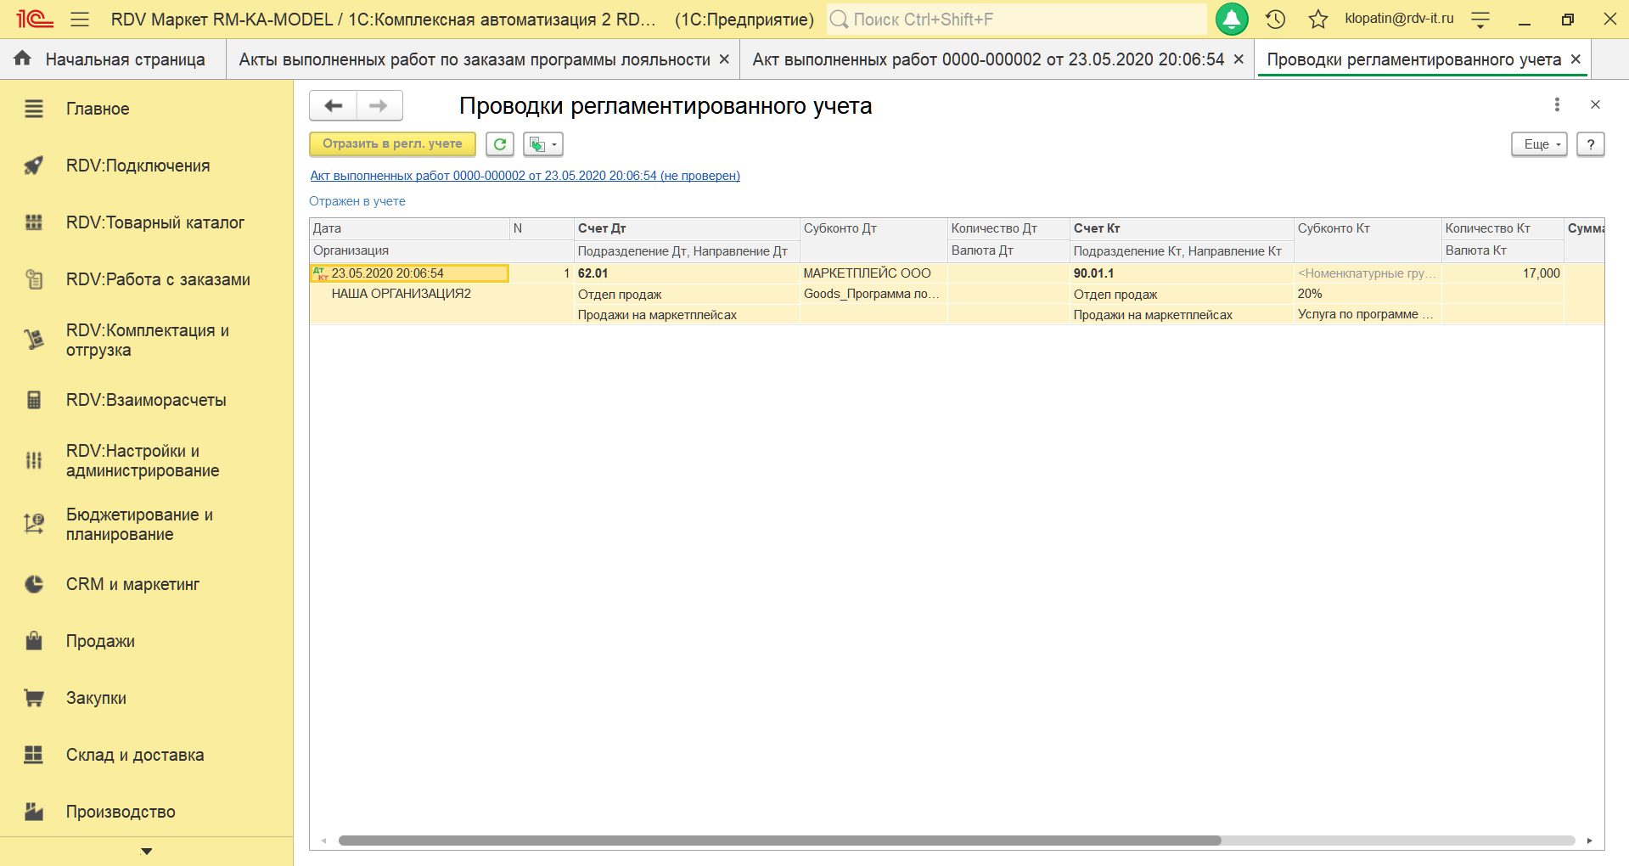1629x866 pixels.
Task: Click the notifications bell icon
Action: coord(1231,19)
